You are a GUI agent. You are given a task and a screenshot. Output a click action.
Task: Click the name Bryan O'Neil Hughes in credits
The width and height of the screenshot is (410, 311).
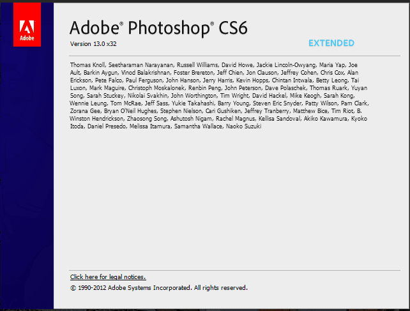coord(130,111)
